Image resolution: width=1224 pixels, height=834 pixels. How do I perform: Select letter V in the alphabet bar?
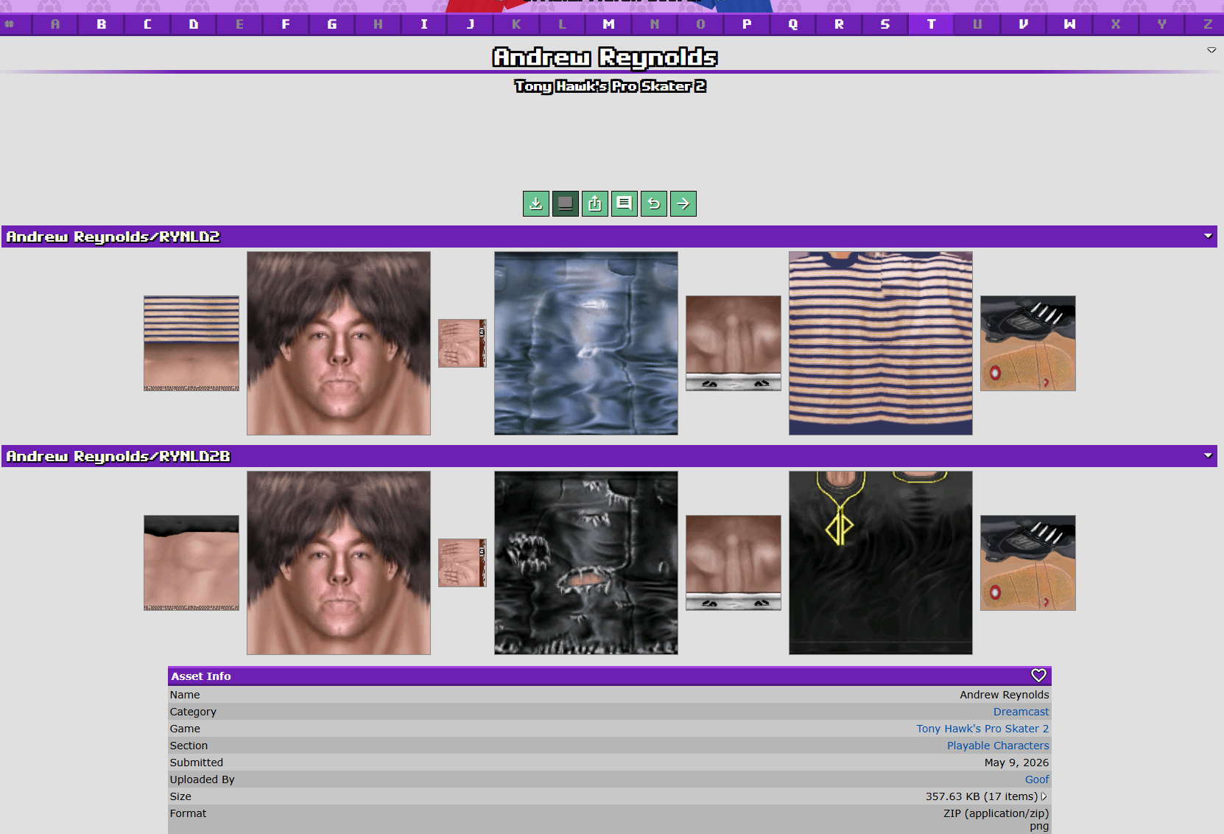point(1024,24)
